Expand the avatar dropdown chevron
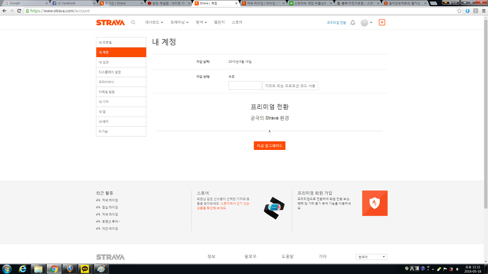 point(371,22)
